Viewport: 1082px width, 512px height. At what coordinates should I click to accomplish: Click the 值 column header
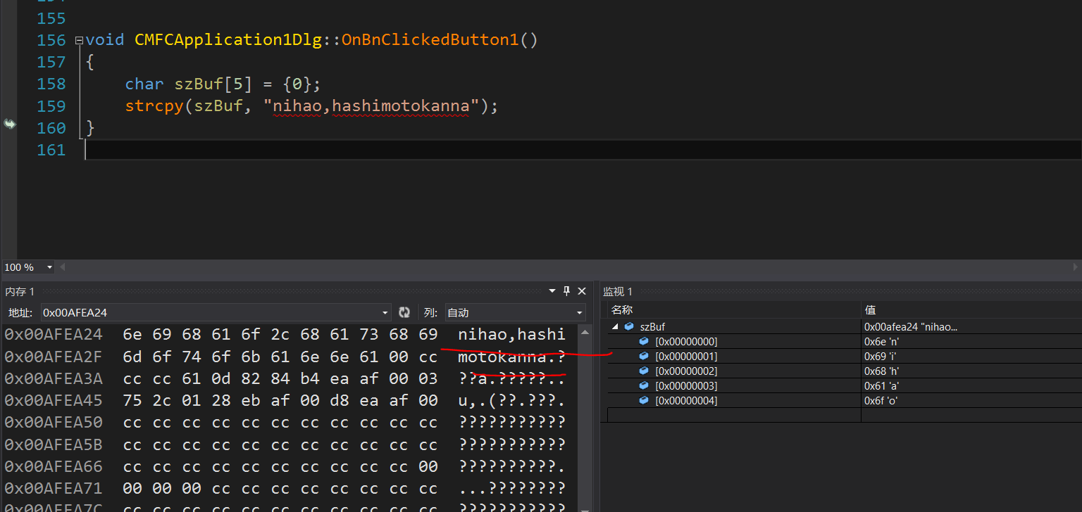coord(870,309)
